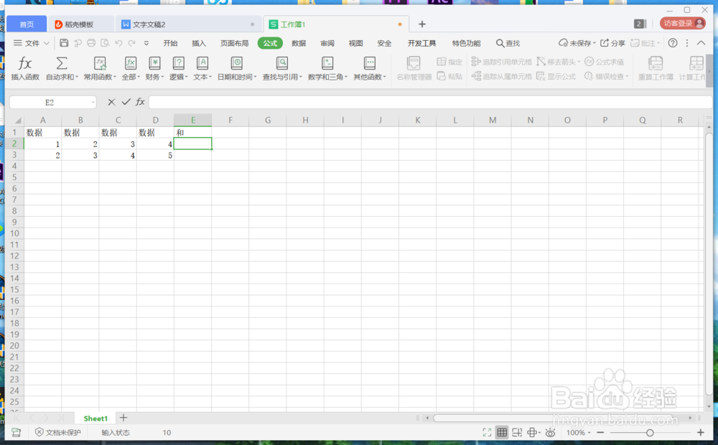Click the 插入函数 fx ribbon button
This screenshot has width=718, height=445.
click(x=25, y=67)
